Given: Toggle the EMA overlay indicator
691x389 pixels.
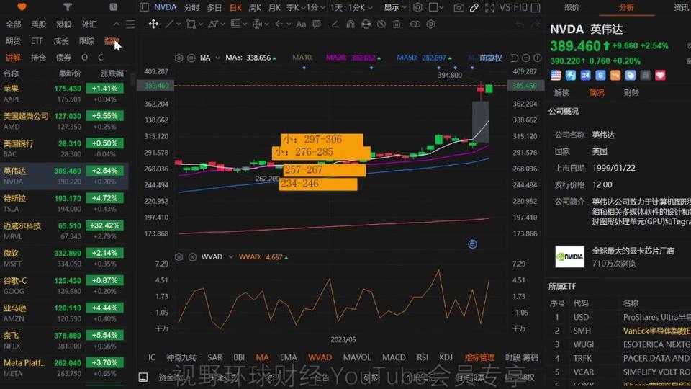Looking at the screenshot, I should [x=288, y=357].
